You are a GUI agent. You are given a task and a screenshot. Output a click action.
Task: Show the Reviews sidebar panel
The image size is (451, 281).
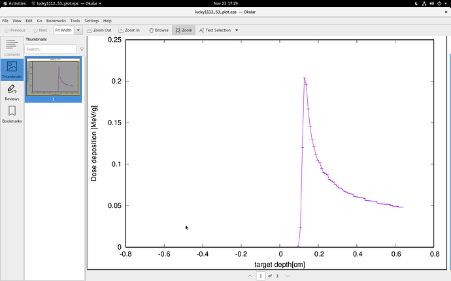coord(12,92)
